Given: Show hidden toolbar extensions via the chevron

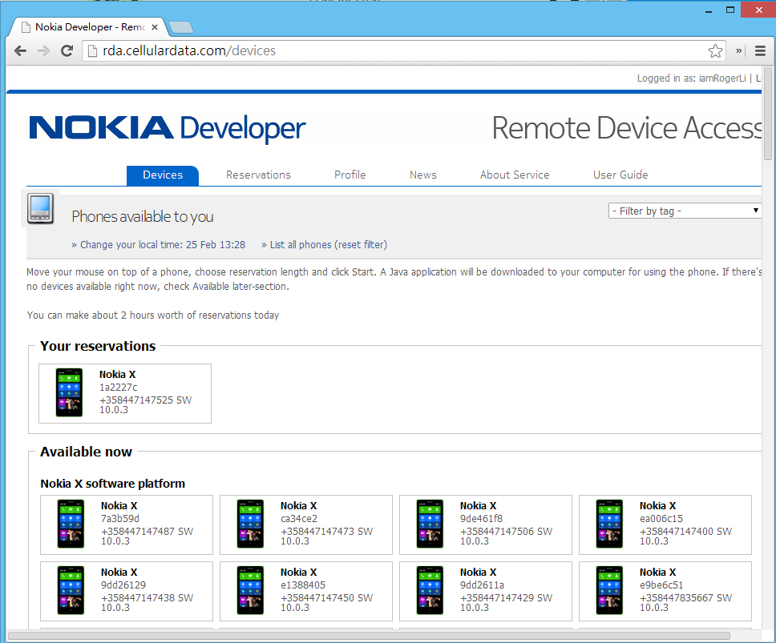Looking at the screenshot, I should 739,51.
